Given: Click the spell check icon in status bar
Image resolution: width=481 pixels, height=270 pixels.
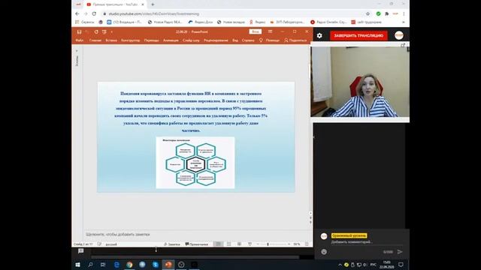Looking at the screenshot, I should click(99, 244).
